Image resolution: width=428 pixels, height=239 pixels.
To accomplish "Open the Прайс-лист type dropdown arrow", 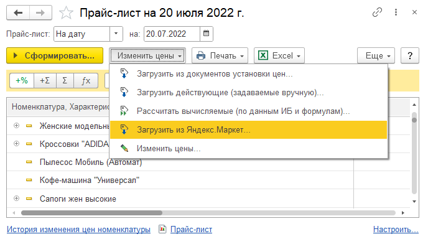I will [116, 34].
